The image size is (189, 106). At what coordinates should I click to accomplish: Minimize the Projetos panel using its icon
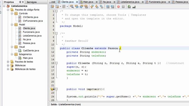pyautogui.click(x=20, y=2)
